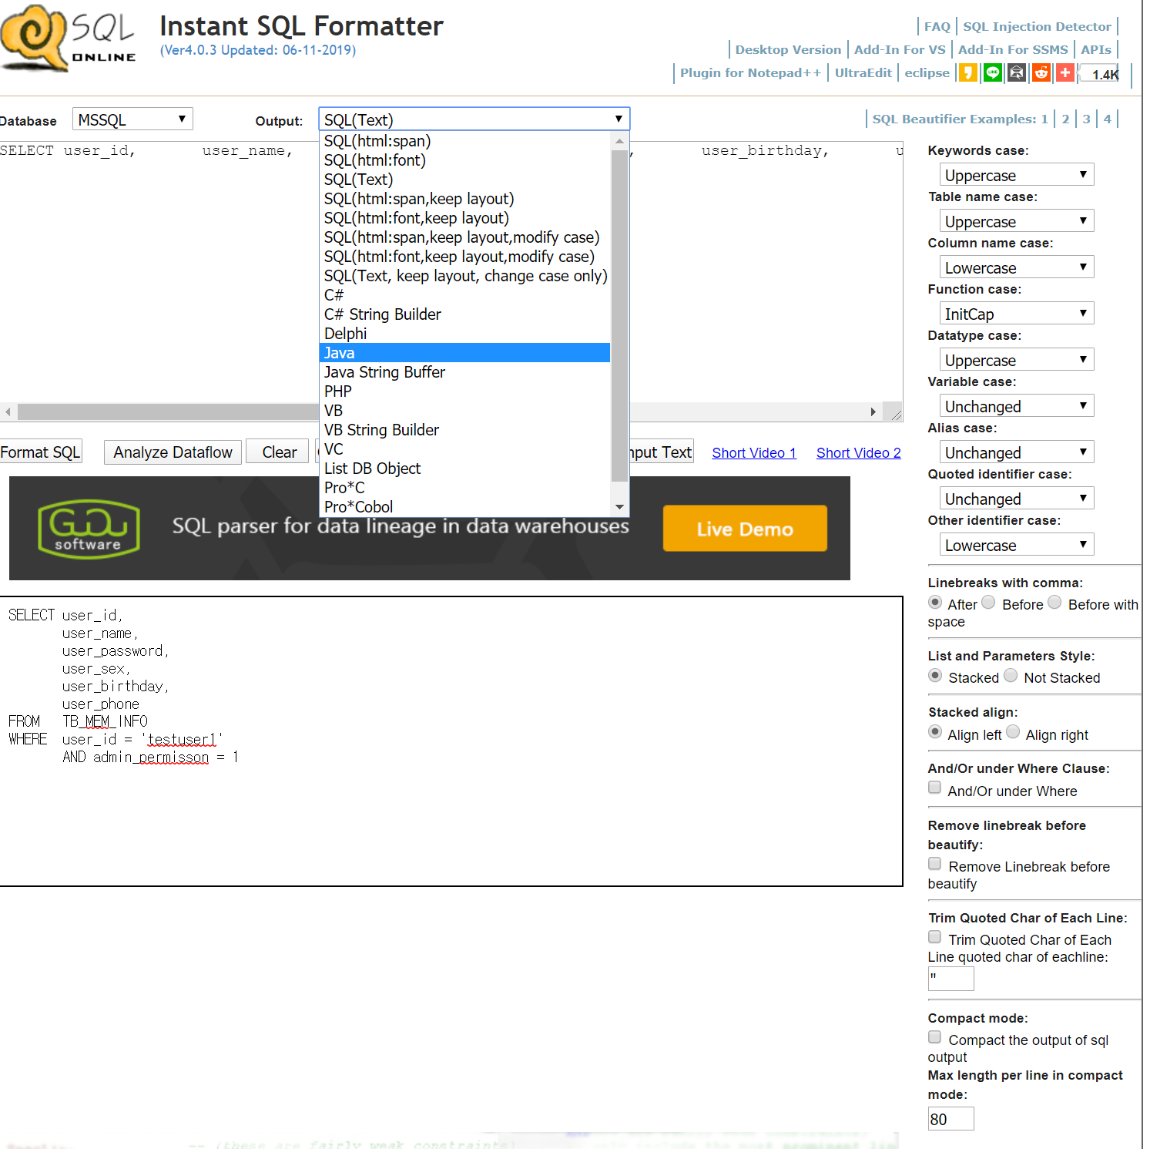1150x1149 pixels.
Task: Click the yellow KakaoTalk share icon
Action: [x=968, y=73]
